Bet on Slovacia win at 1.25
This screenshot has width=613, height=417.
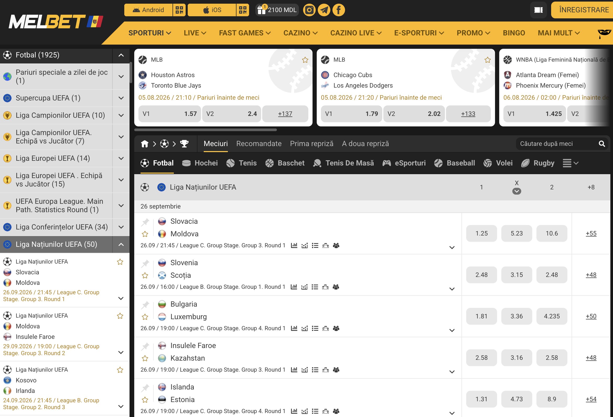tap(481, 234)
